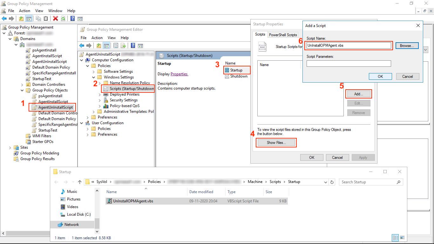
Task: Click the Export List icon in editor toolbar
Action: point(123,46)
